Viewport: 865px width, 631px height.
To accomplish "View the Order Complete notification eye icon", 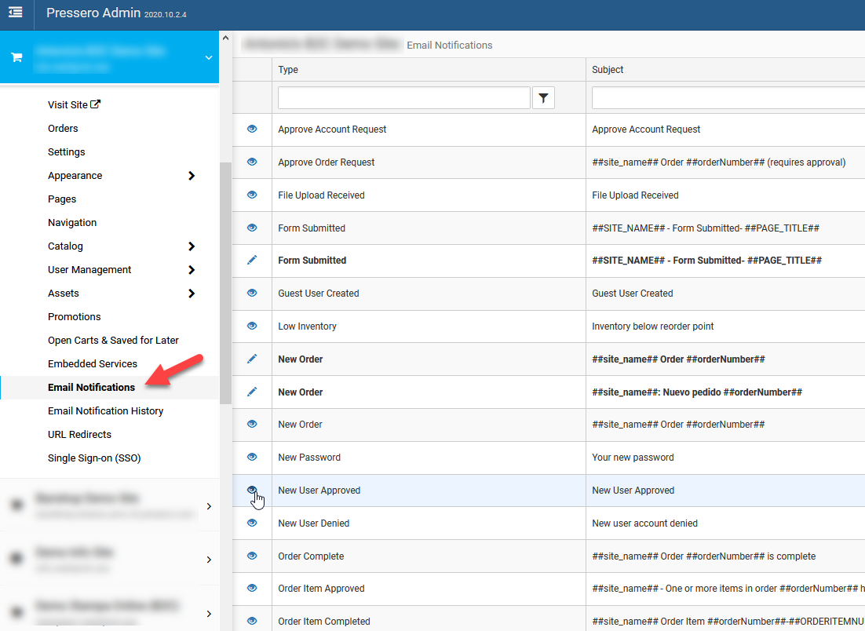I will (x=252, y=556).
